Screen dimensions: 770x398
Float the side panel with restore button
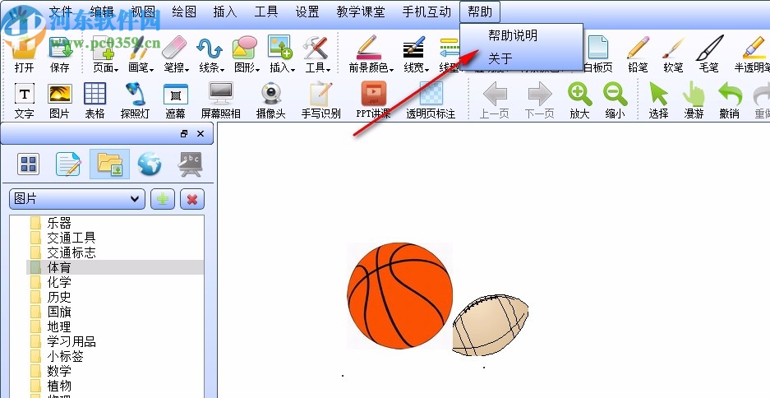(x=184, y=134)
